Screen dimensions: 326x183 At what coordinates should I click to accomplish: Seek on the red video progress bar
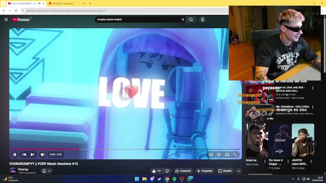coord(125,149)
